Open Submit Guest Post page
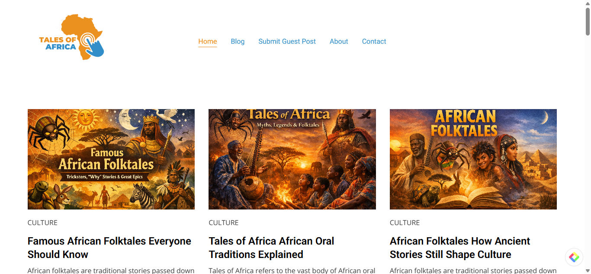591x274 pixels. 287,42
